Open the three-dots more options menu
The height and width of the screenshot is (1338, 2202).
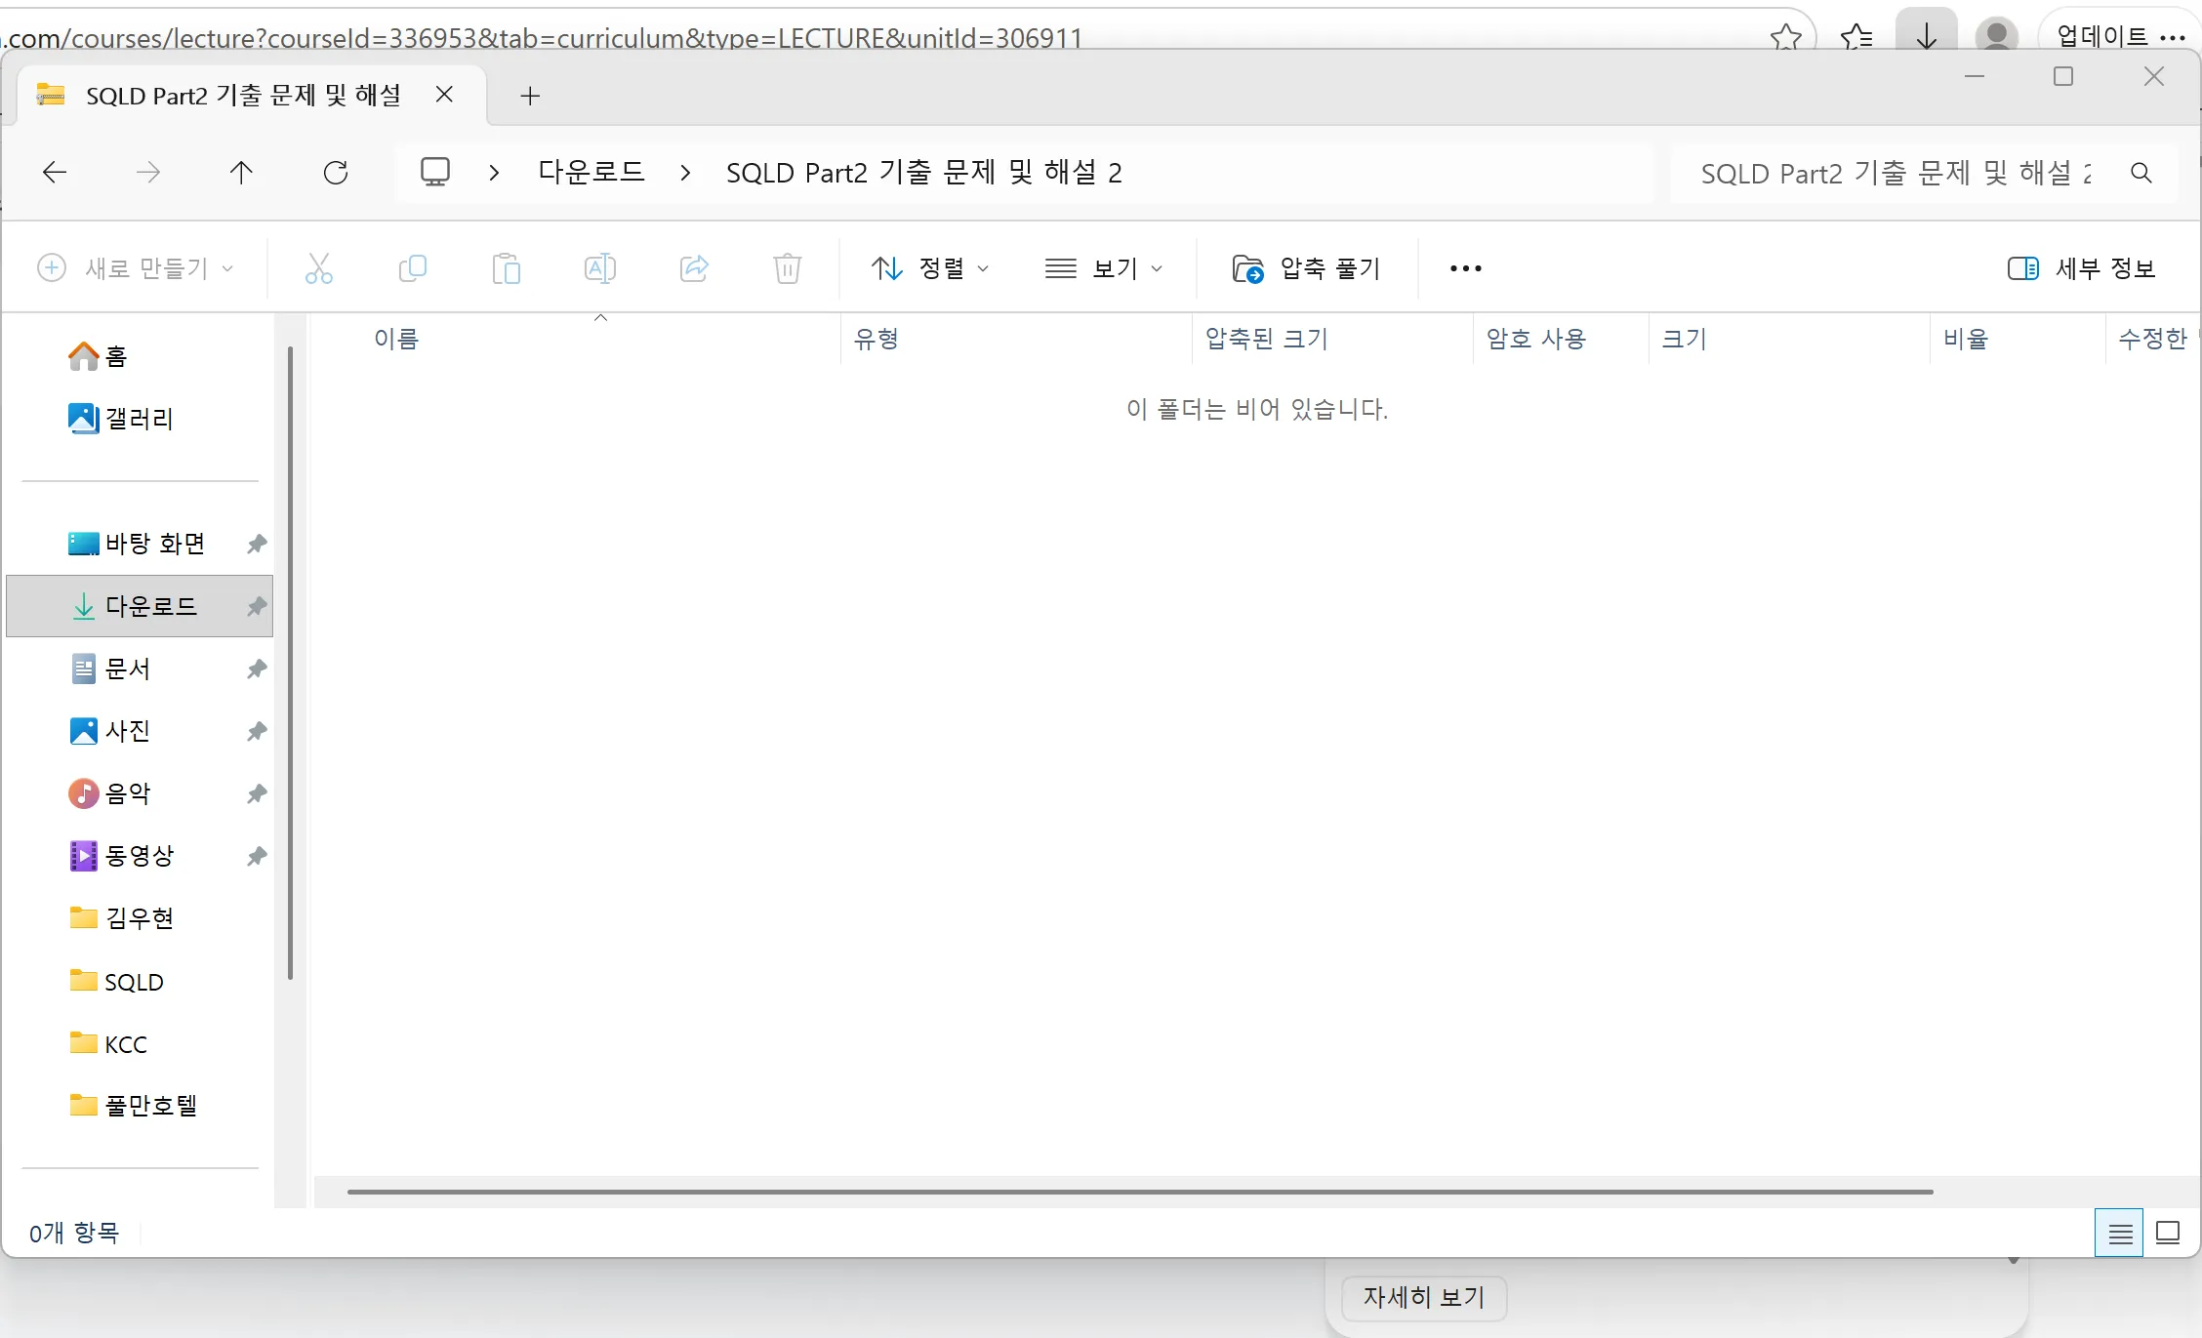1465,267
